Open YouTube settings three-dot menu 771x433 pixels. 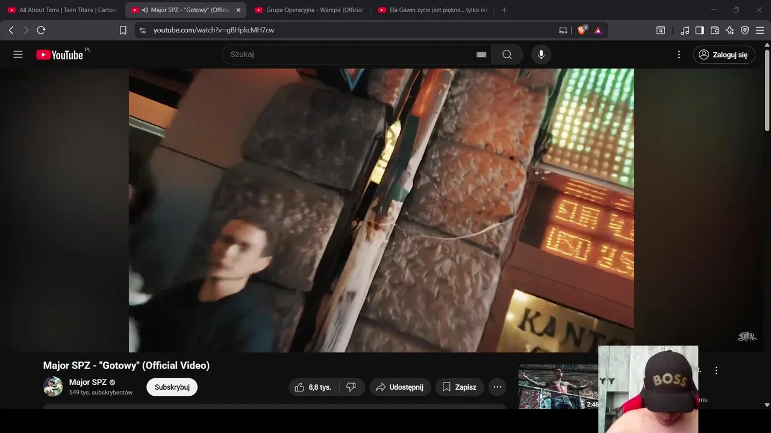tap(679, 55)
